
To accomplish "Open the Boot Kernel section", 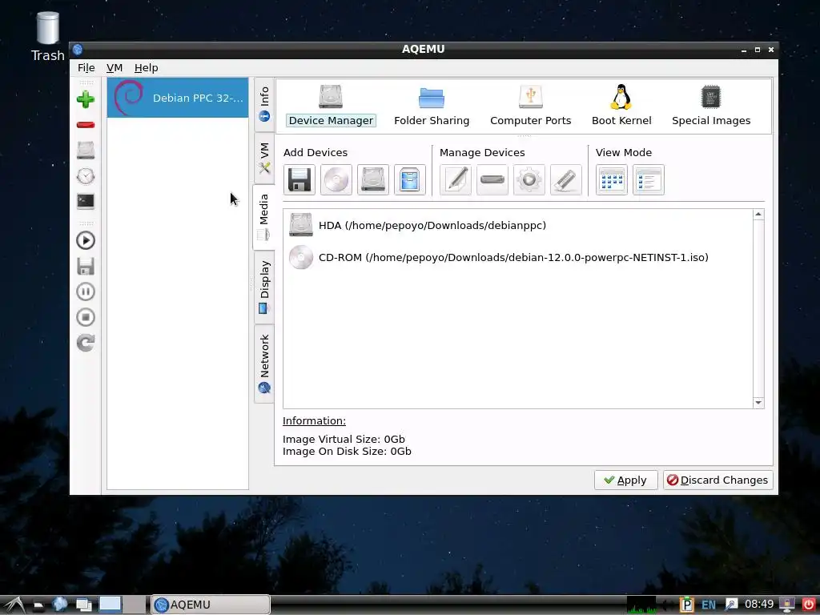I will (x=621, y=107).
